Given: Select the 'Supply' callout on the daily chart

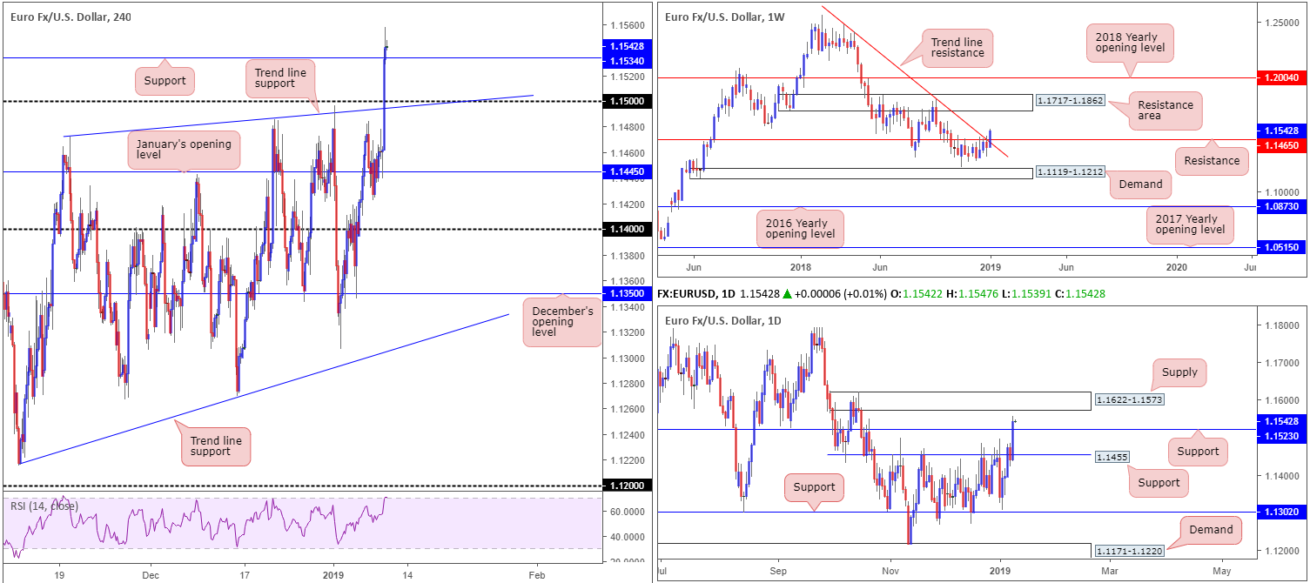Looking at the screenshot, I should [x=1179, y=372].
